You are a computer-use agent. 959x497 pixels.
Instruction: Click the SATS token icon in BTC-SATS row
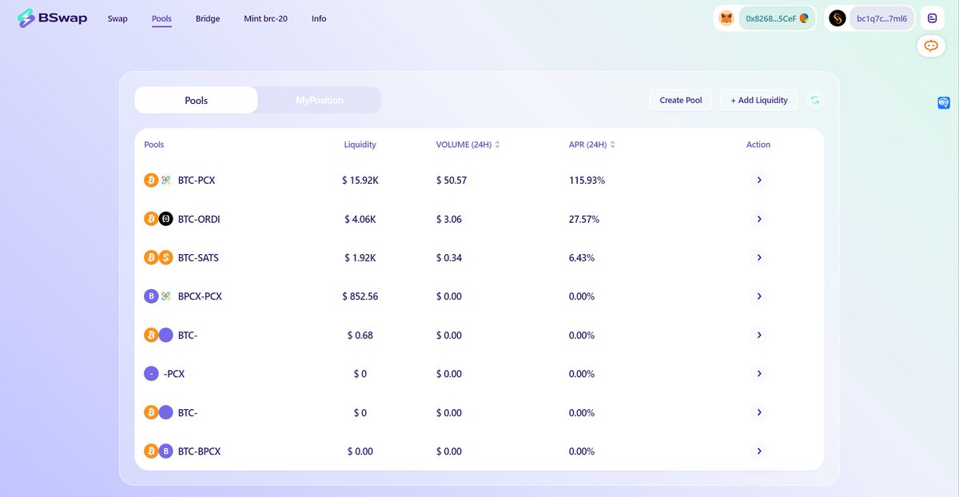(x=166, y=258)
